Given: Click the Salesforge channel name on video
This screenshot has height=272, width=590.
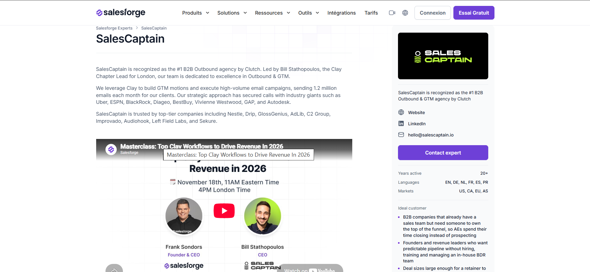Looking at the screenshot, I should [x=129, y=153].
